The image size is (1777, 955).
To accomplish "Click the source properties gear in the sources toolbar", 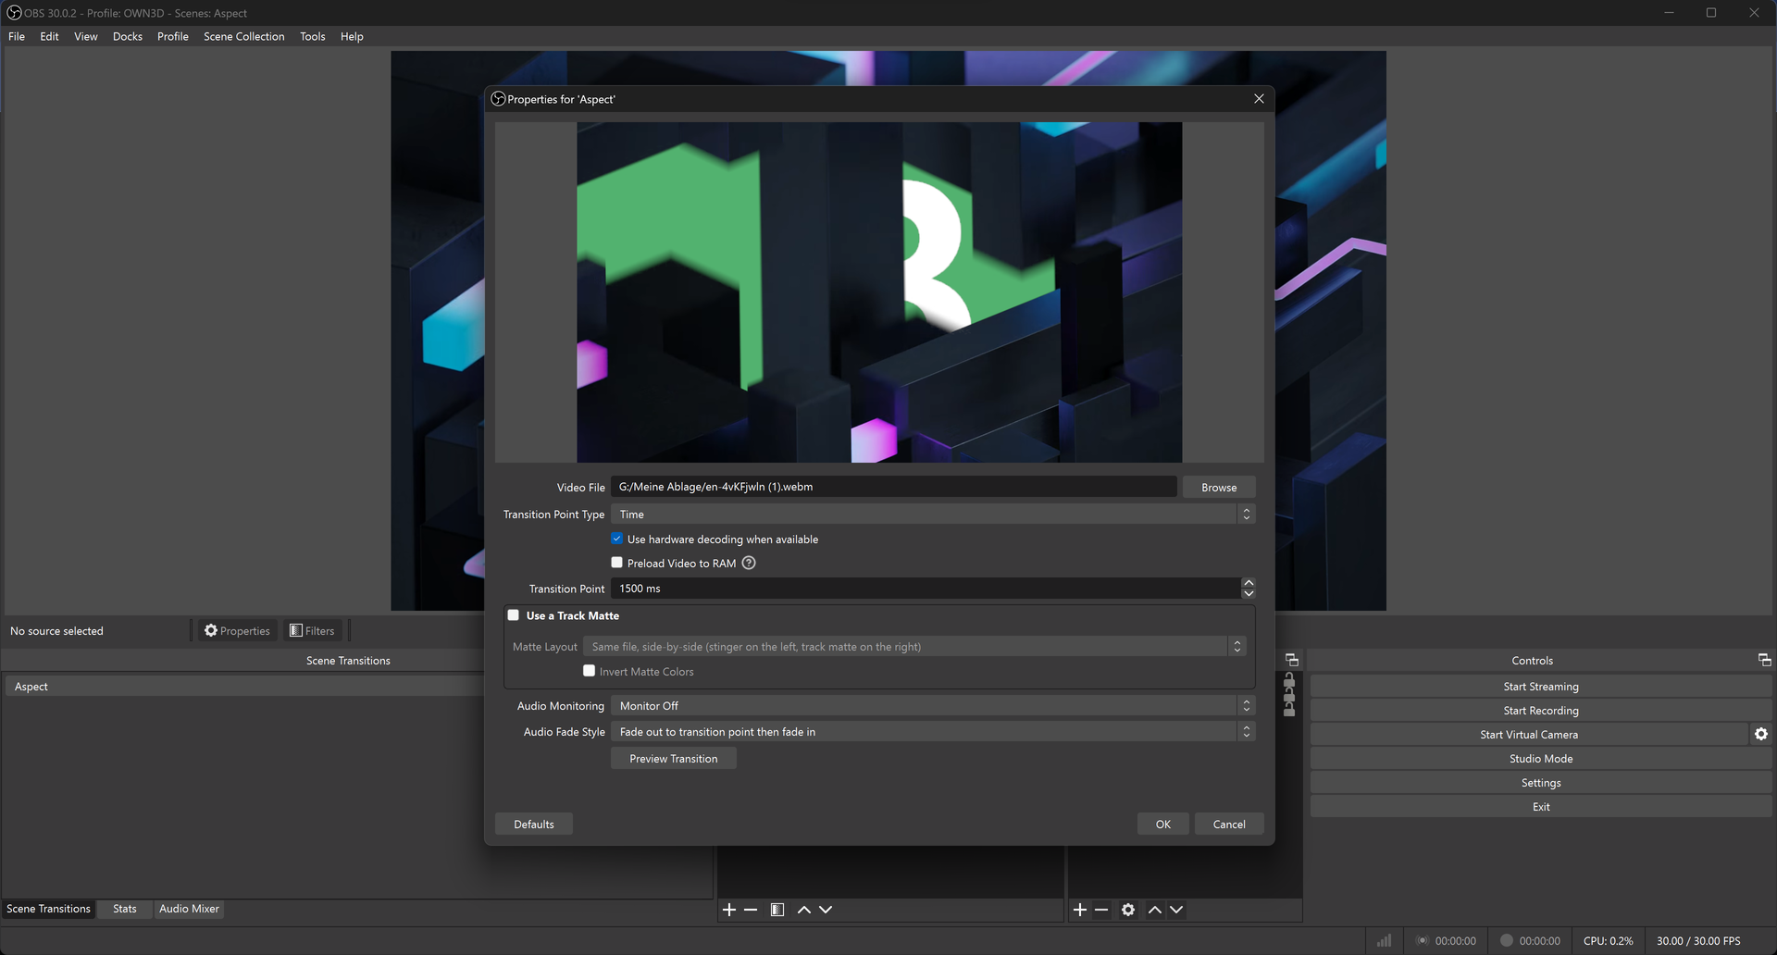I will coord(1128,910).
